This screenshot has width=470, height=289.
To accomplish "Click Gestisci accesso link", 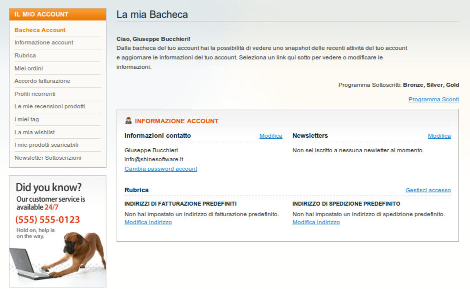I will coord(428,190).
